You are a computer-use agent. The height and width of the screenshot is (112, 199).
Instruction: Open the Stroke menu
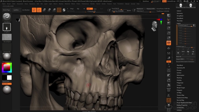(104, 4)
